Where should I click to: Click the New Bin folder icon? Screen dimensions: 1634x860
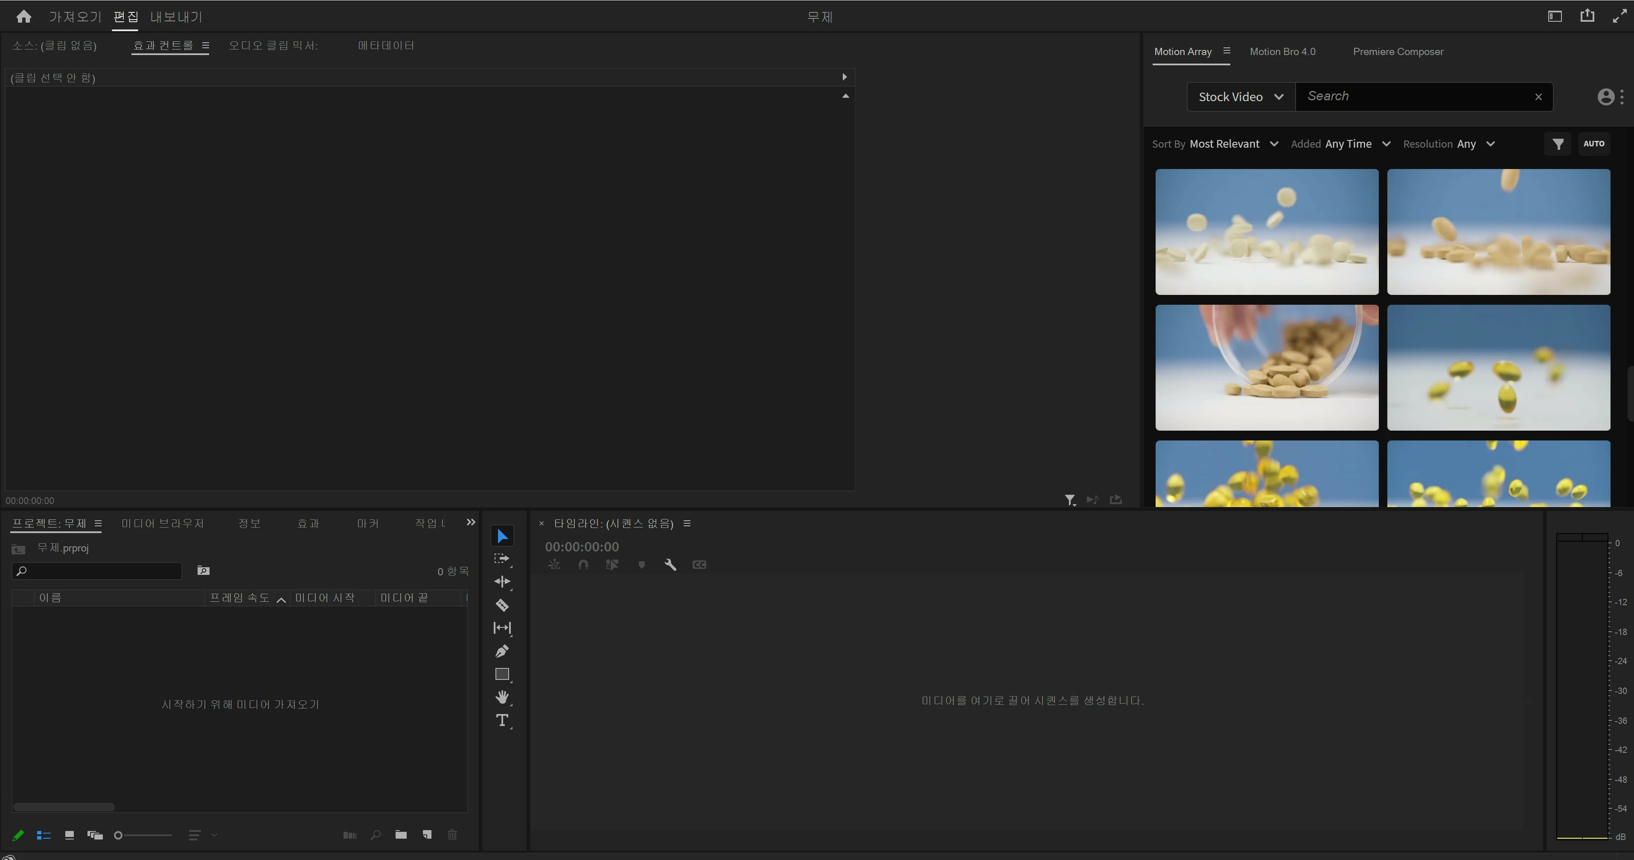pos(401,835)
